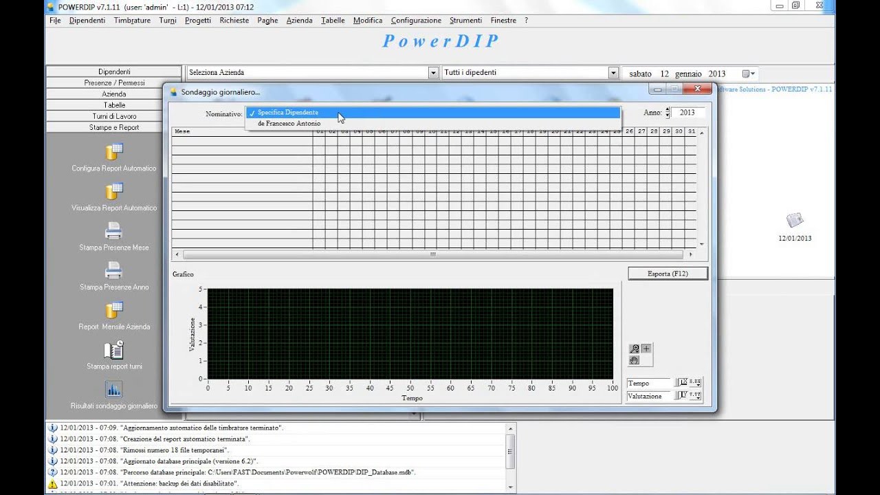Select the Tabelle sidebar section
This screenshot has width=880, height=495.
114,105
